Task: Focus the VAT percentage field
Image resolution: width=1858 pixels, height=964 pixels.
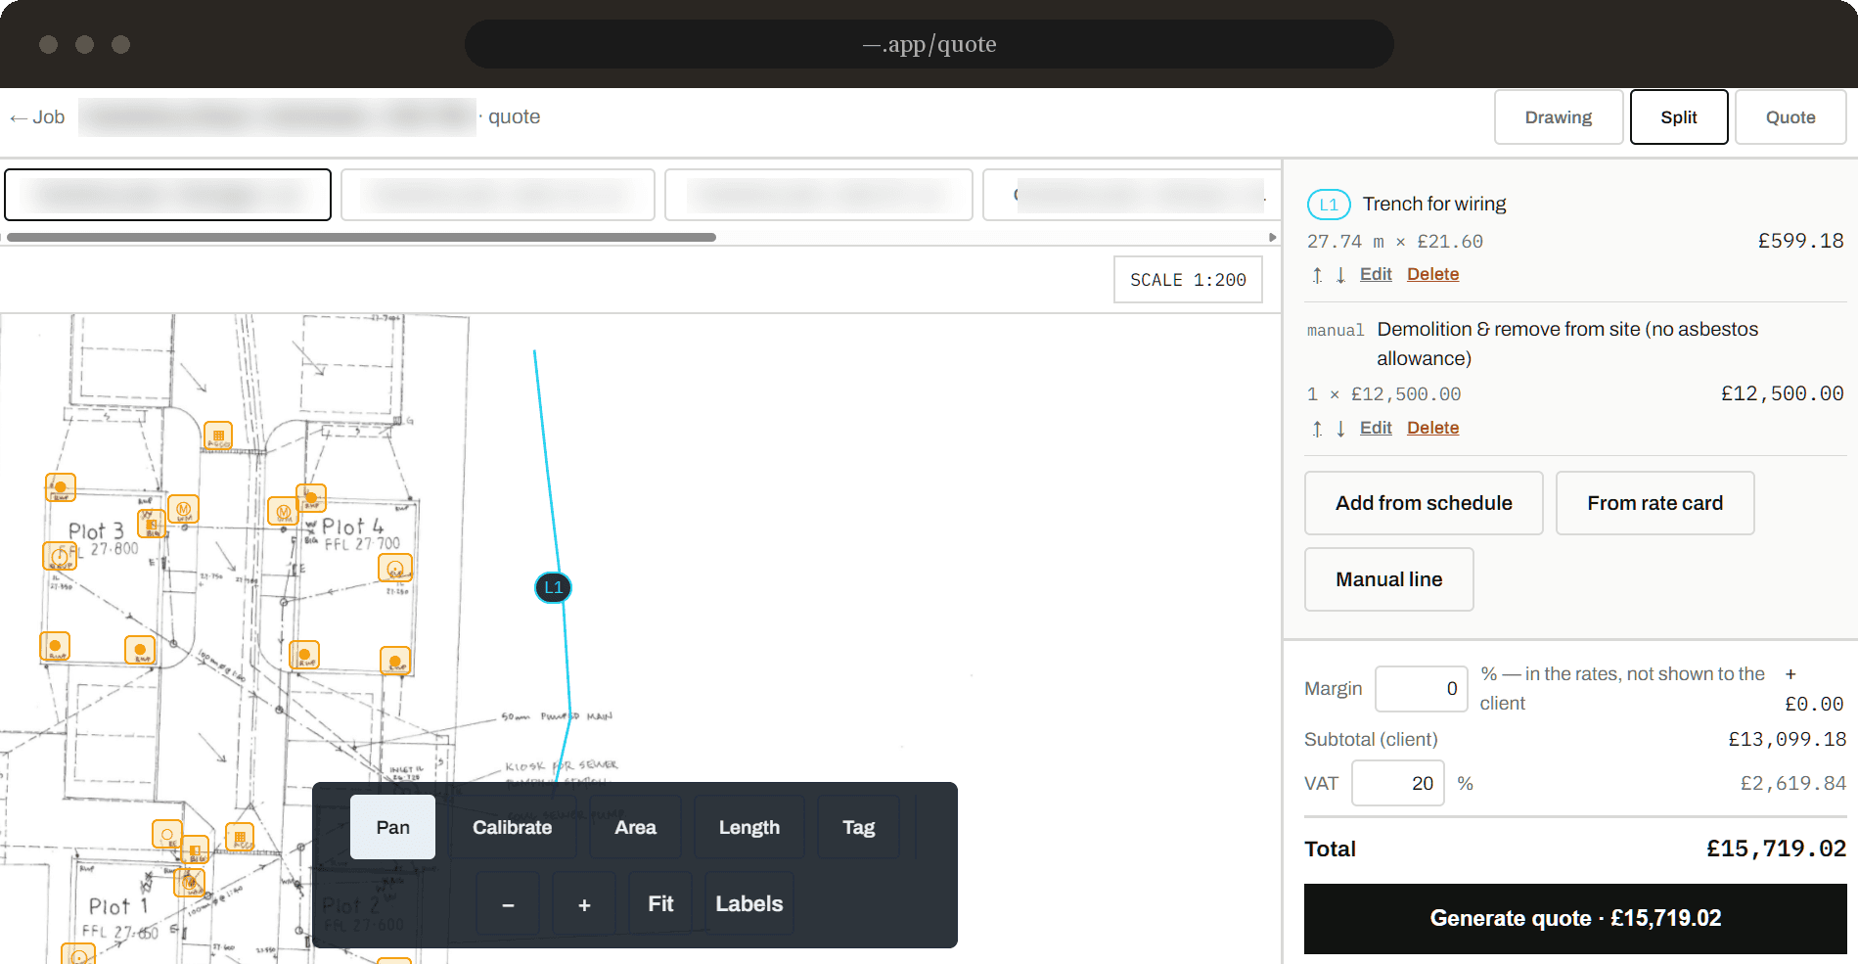Action: (x=1397, y=783)
